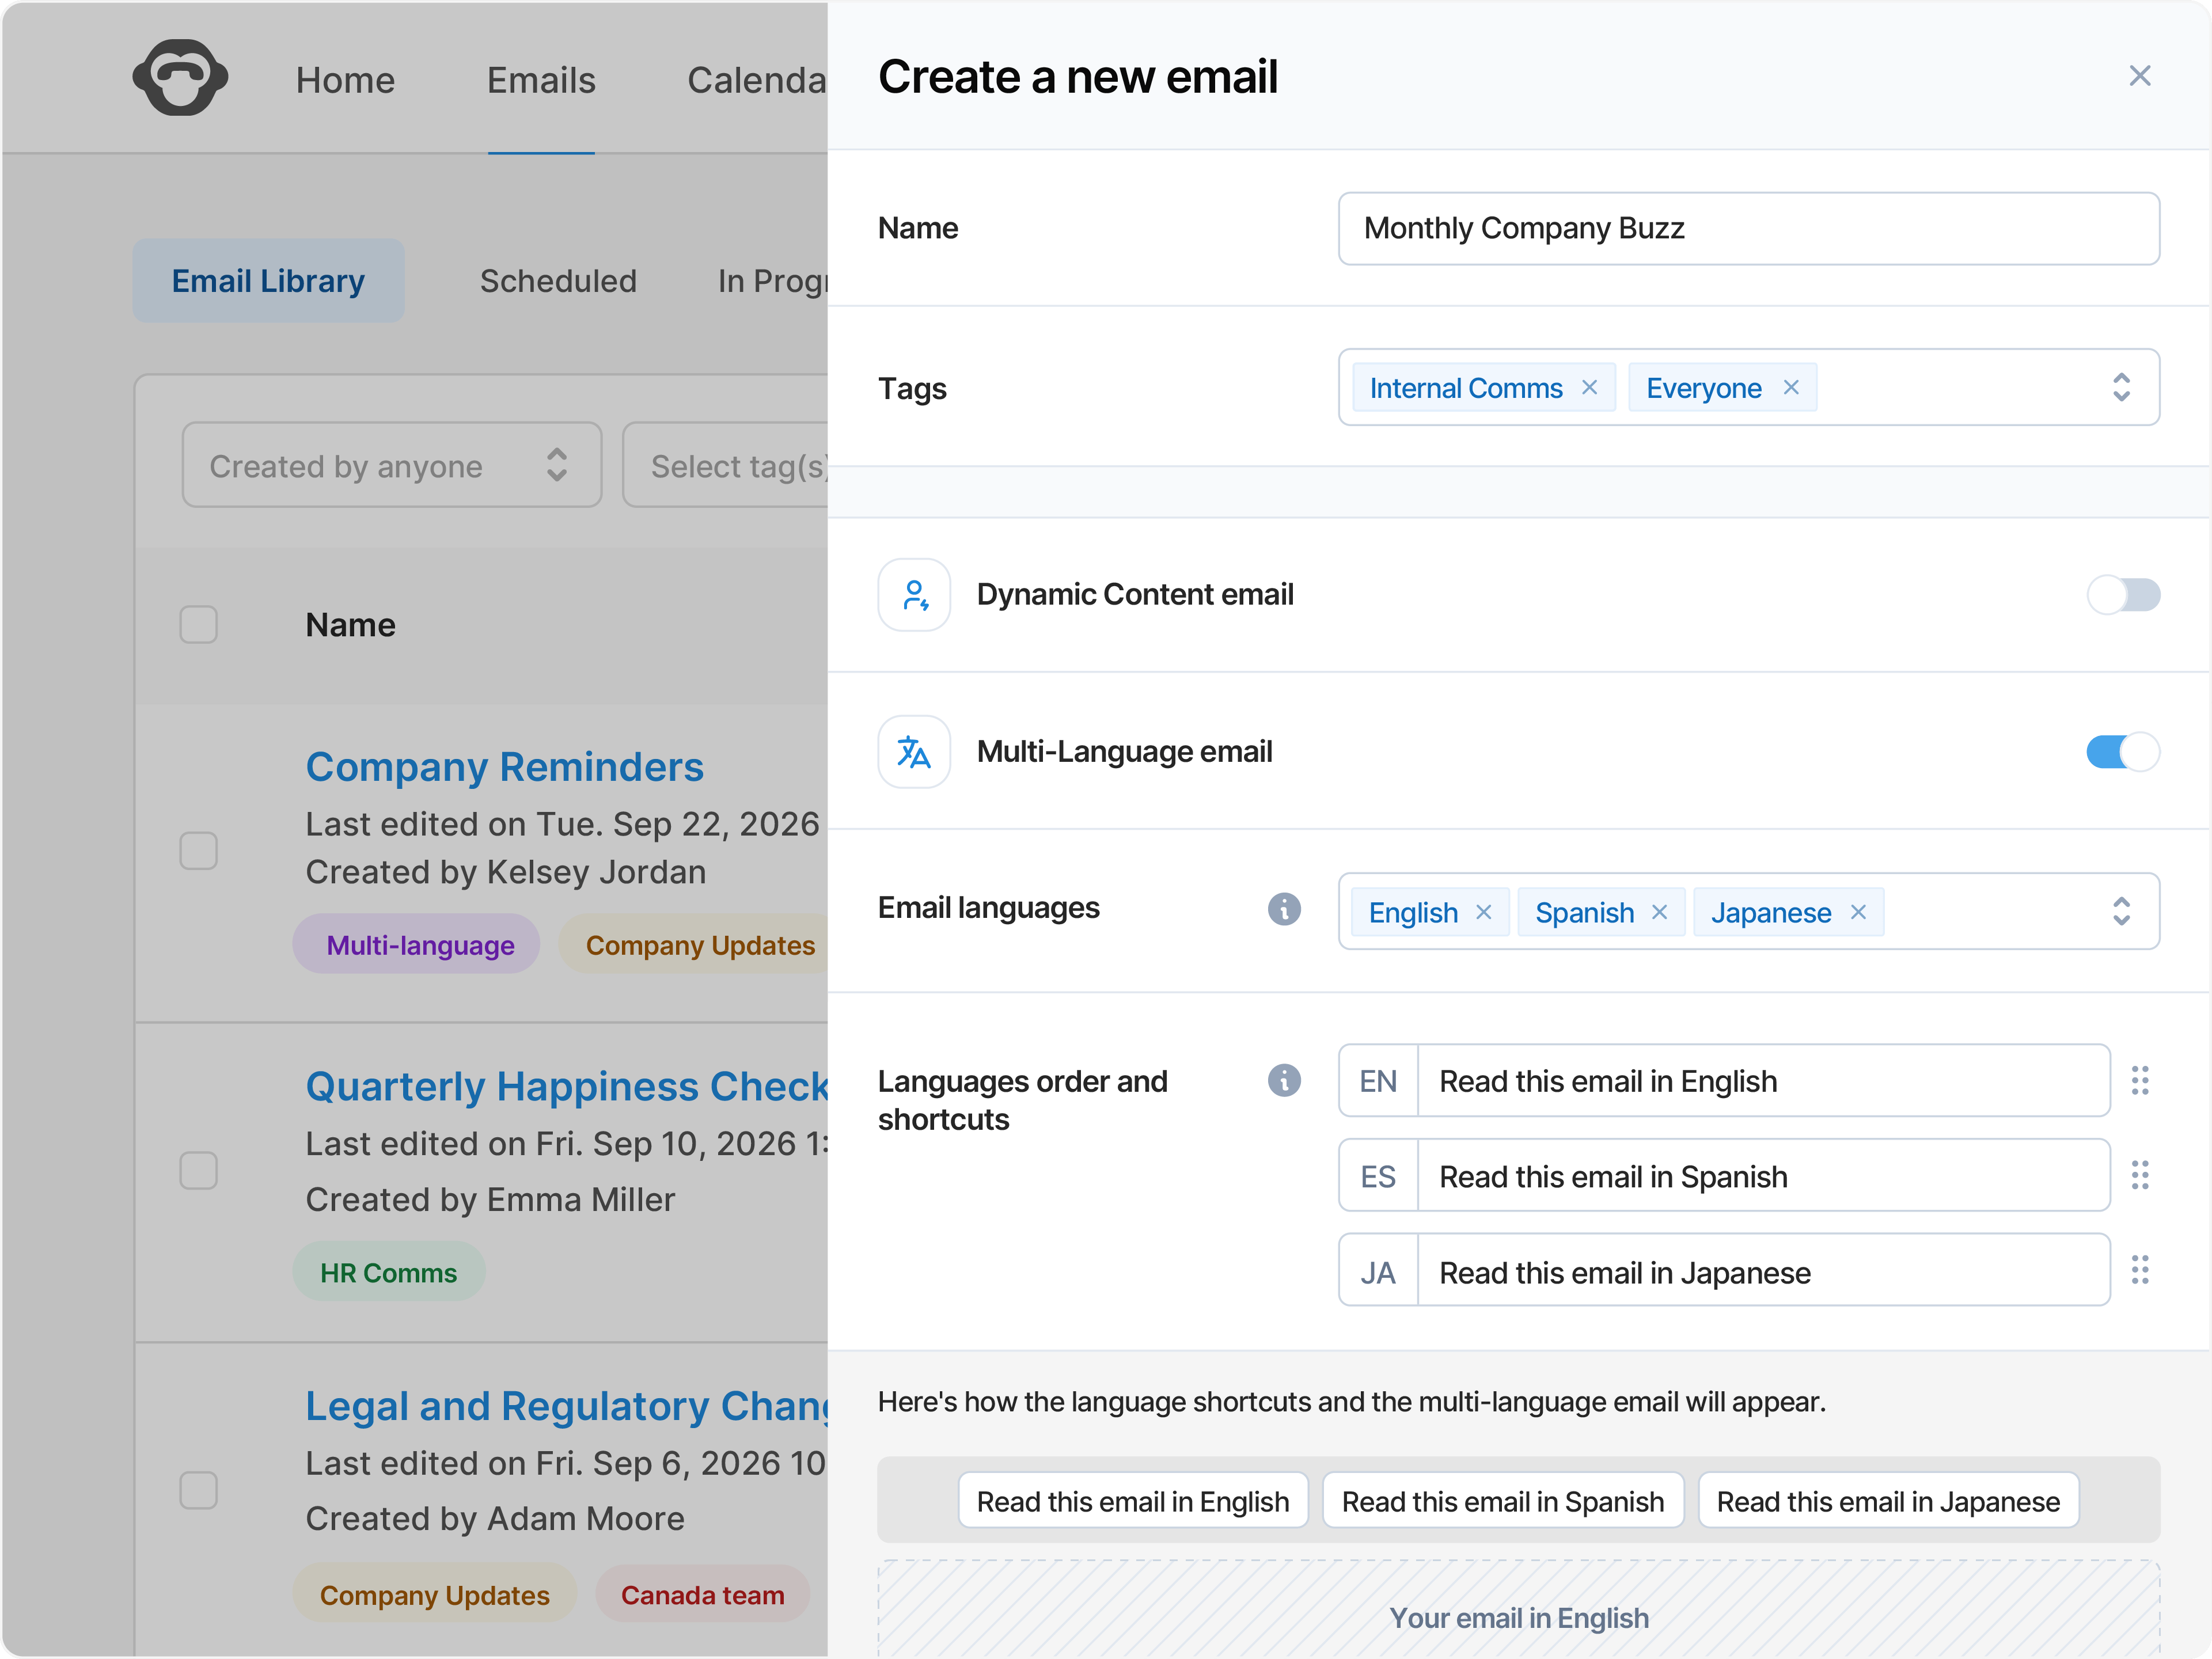Select the Home navigation item
This screenshot has height=1659, width=2212.
point(344,80)
